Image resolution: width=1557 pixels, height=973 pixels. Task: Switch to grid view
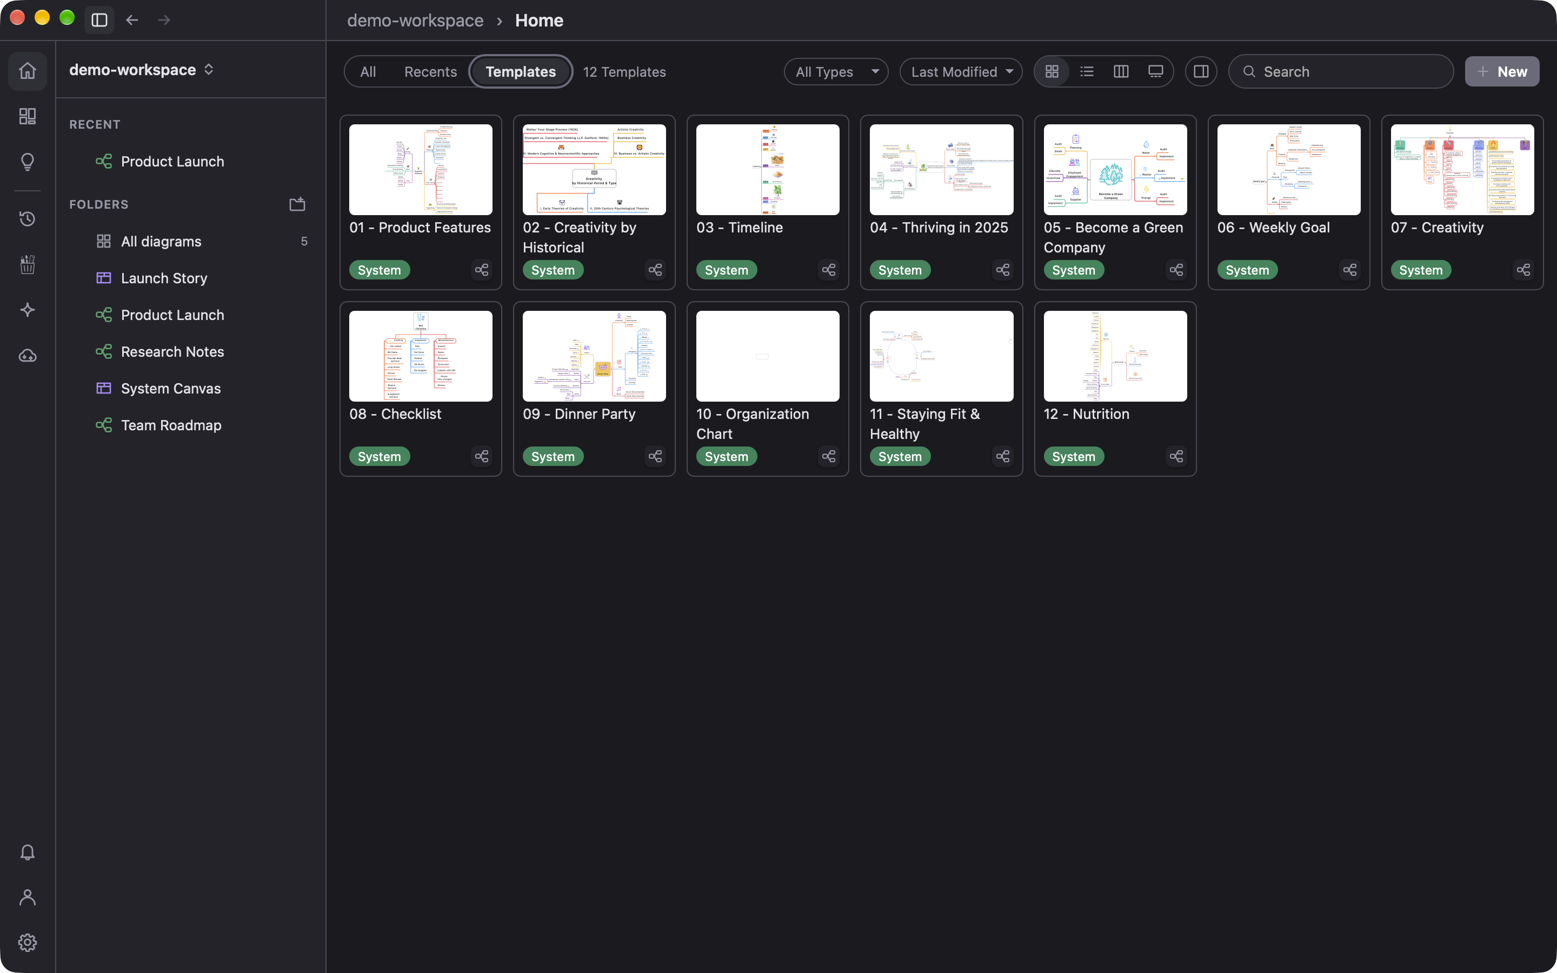[x=1052, y=71]
